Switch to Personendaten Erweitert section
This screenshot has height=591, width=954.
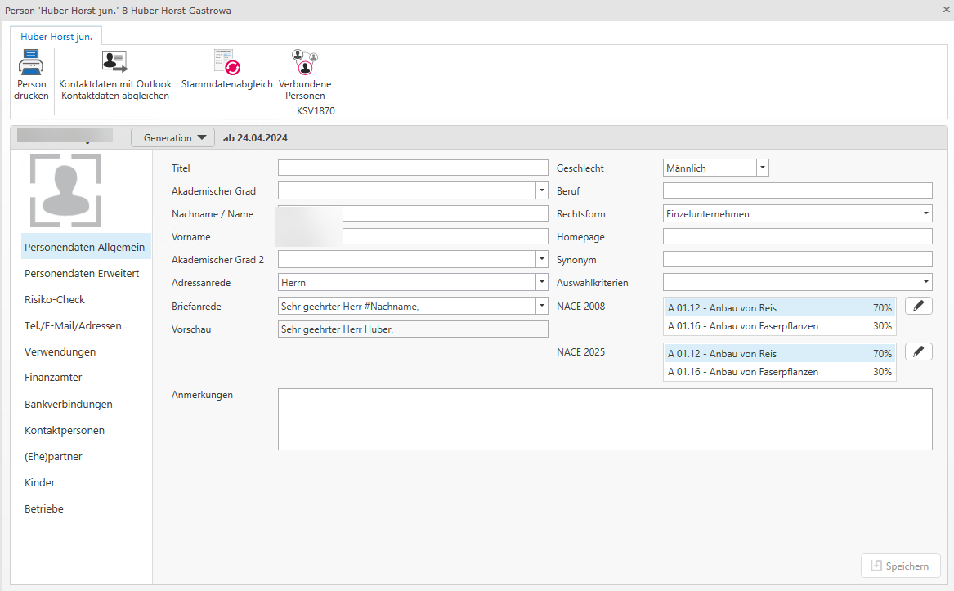82,273
